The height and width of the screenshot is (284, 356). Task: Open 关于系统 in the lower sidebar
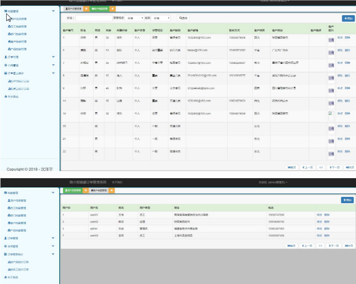coord(12,277)
